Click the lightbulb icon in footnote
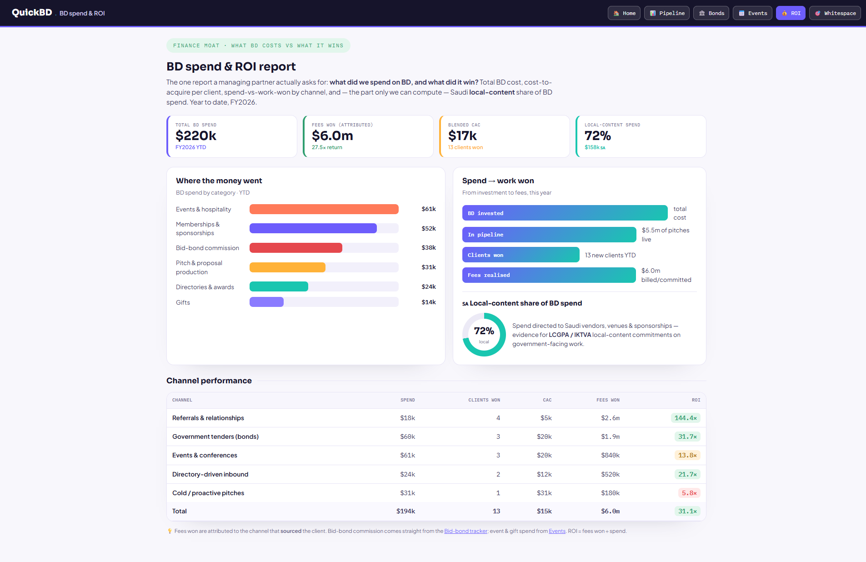 [170, 531]
